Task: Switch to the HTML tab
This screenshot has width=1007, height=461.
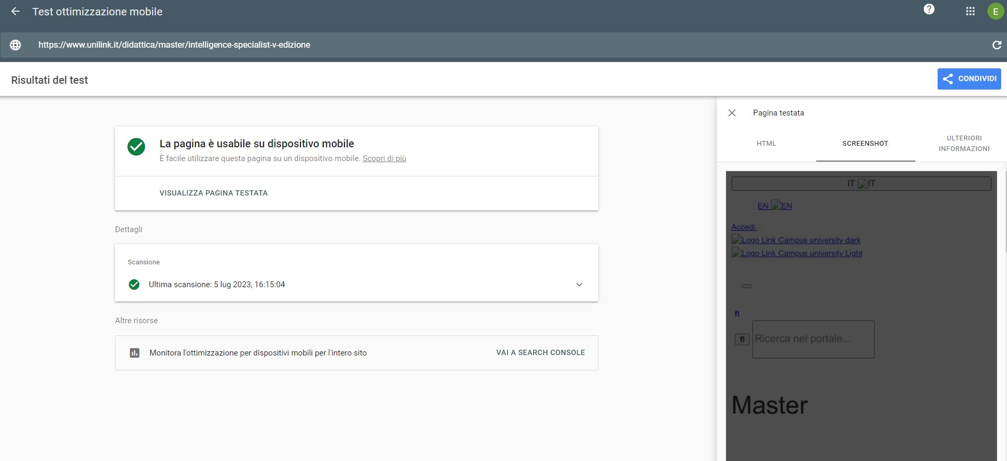Action: [766, 144]
